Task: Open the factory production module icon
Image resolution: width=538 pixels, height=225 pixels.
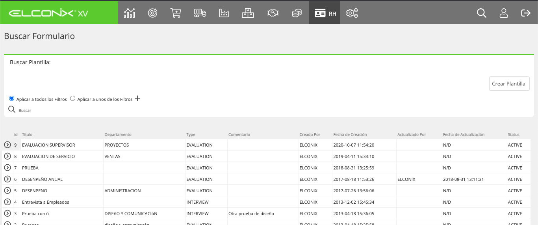Action: tap(224, 13)
